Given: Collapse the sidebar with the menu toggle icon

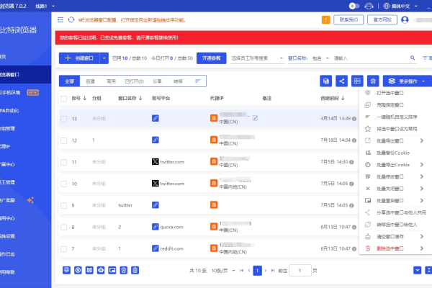Looking at the screenshot, I should (60, 20).
